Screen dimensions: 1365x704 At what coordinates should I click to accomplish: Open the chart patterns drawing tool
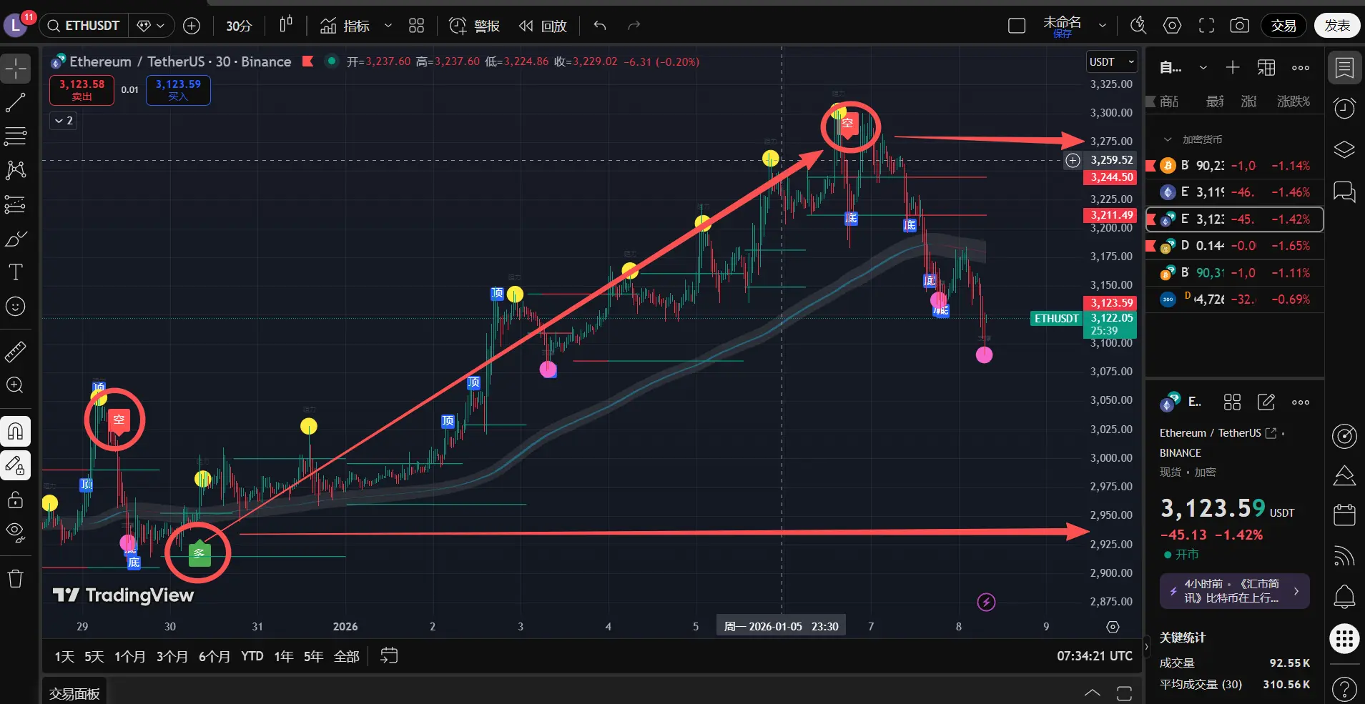[x=16, y=170]
